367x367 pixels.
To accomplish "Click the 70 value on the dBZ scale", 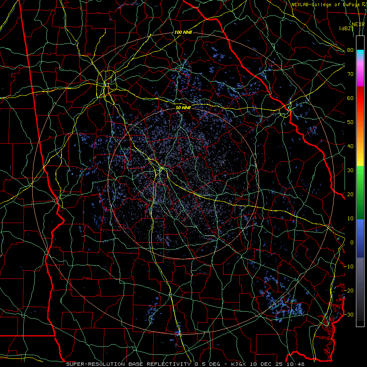I will coord(350,74).
